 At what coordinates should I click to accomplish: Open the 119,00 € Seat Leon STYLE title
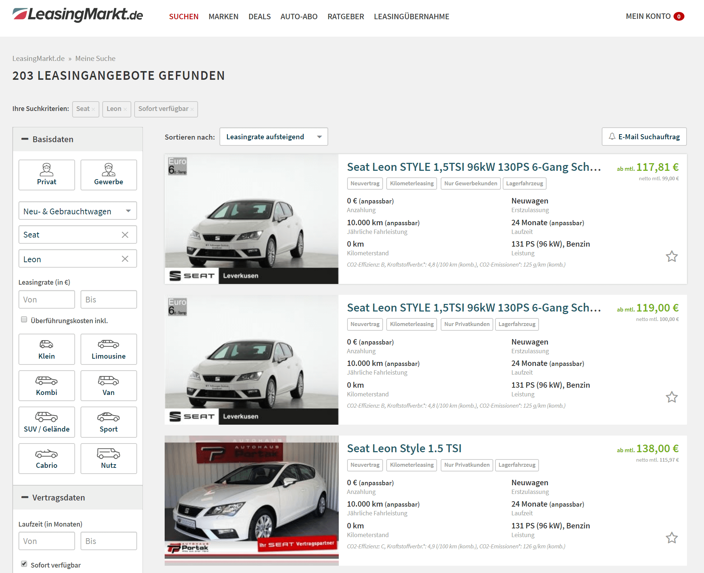pyautogui.click(x=474, y=308)
